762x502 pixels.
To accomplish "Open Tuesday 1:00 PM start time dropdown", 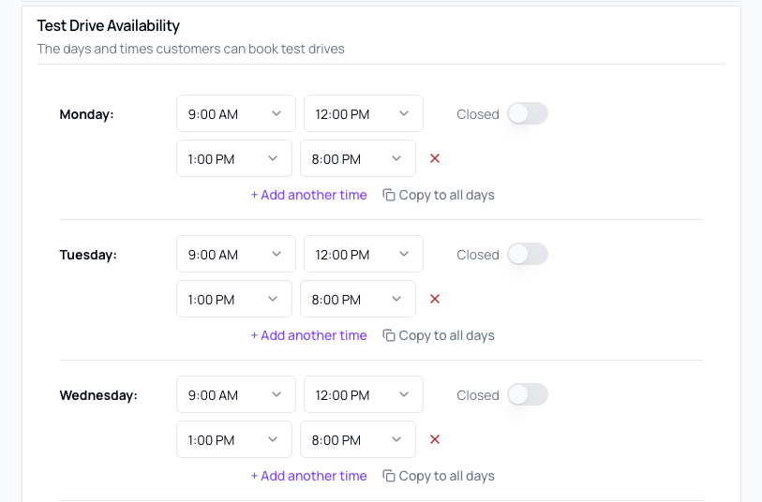I will pyautogui.click(x=234, y=299).
